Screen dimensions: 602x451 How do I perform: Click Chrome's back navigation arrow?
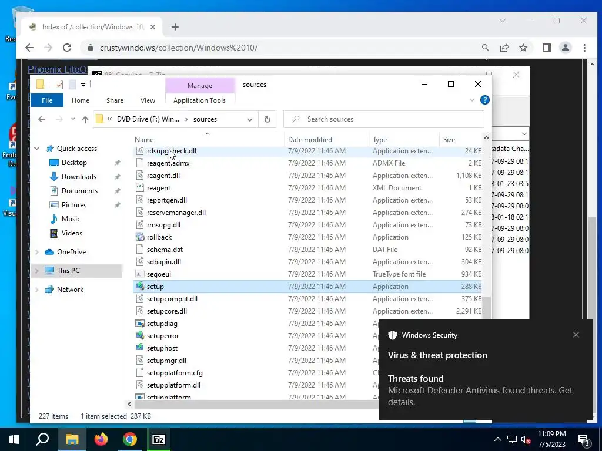pos(29,48)
